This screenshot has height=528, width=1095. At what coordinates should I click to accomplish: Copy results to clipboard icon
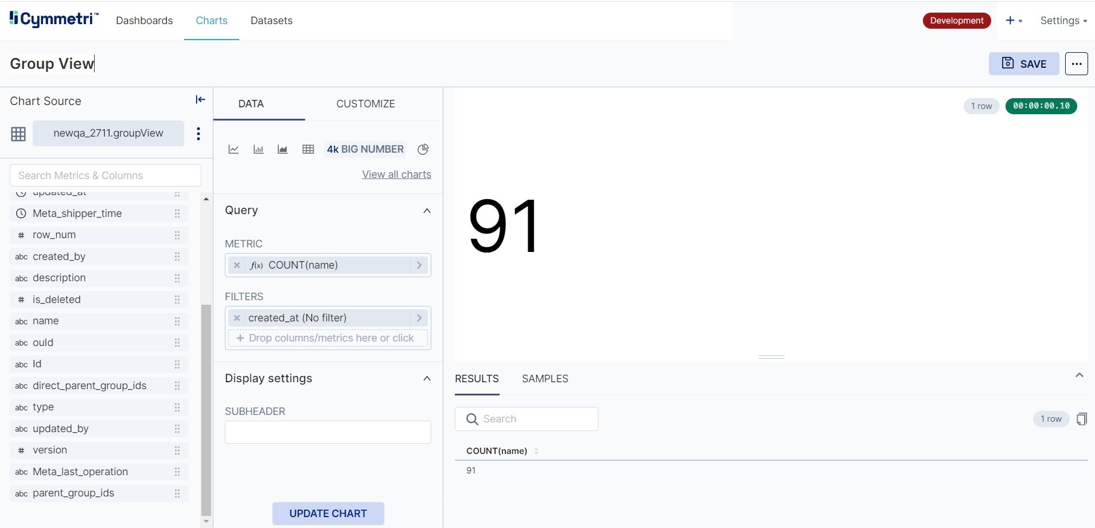click(x=1081, y=419)
